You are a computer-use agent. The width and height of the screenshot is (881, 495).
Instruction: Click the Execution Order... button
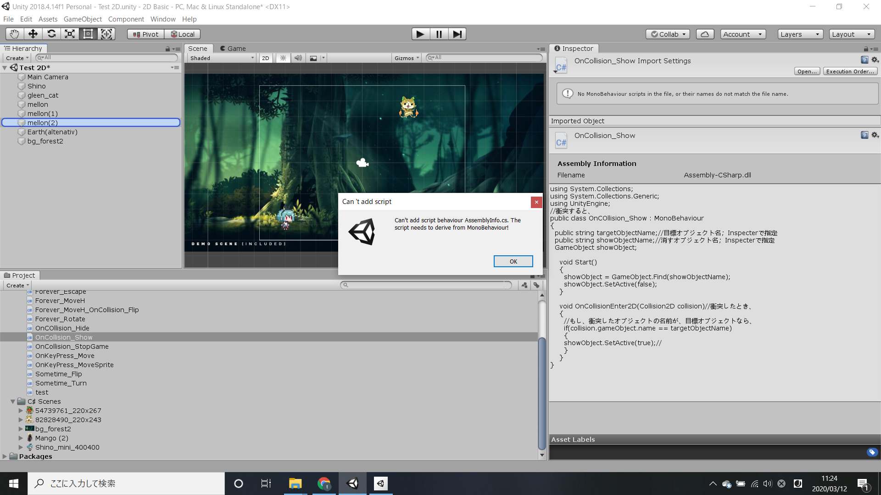click(x=850, y=71)
